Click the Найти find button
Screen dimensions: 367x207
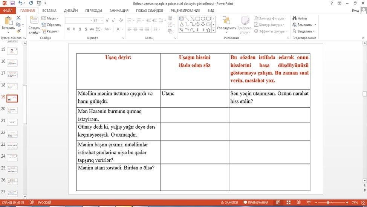[x=300, y=18]
